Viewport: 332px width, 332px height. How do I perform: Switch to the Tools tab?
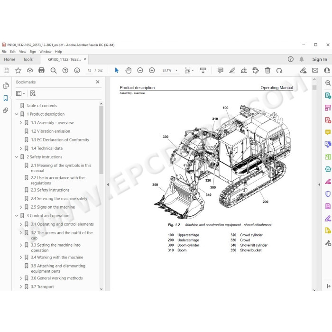pos(28,59)
